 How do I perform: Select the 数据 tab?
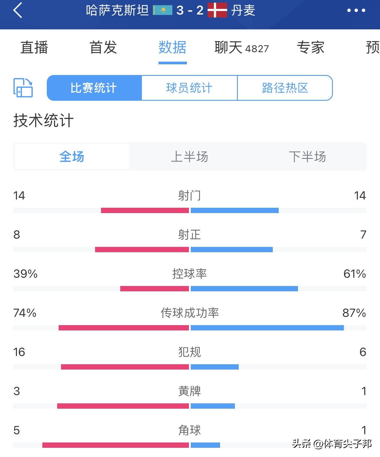[173, 48]
